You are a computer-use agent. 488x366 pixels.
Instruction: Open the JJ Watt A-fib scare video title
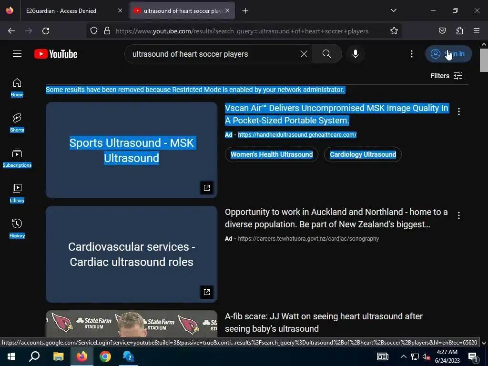point(324,323)
